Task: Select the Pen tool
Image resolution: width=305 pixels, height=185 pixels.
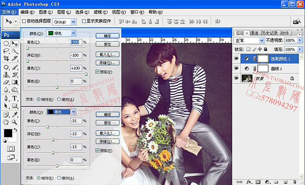Action: [x=6, y=98]
